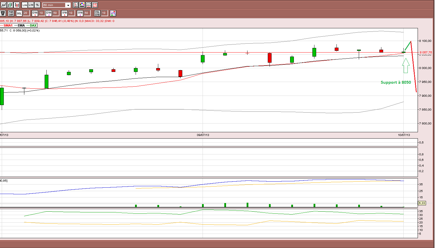435x248 pixels.
Task: Toggle the EMA 1 indicator button
Action: tap(35, 13)
